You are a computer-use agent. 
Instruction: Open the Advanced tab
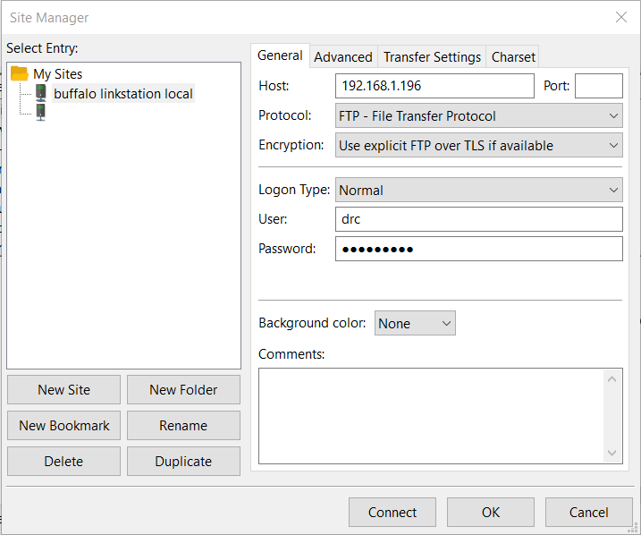tap(343, 57)
